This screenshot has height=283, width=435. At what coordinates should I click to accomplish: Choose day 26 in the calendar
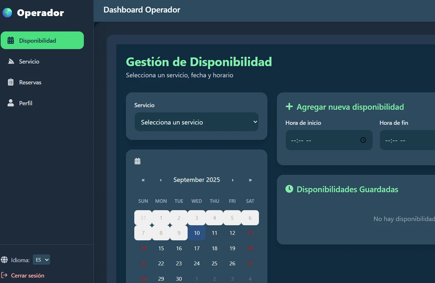(232, 263)
